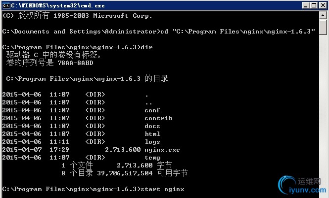The height and width of the screenshot is (198, 329).
Task: Click the volume serial number 78AA-8ABD
Action: 75,63
